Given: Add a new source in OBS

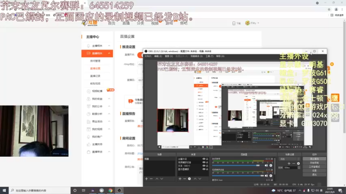Looking at the screenshot, I should coord(180,179).
